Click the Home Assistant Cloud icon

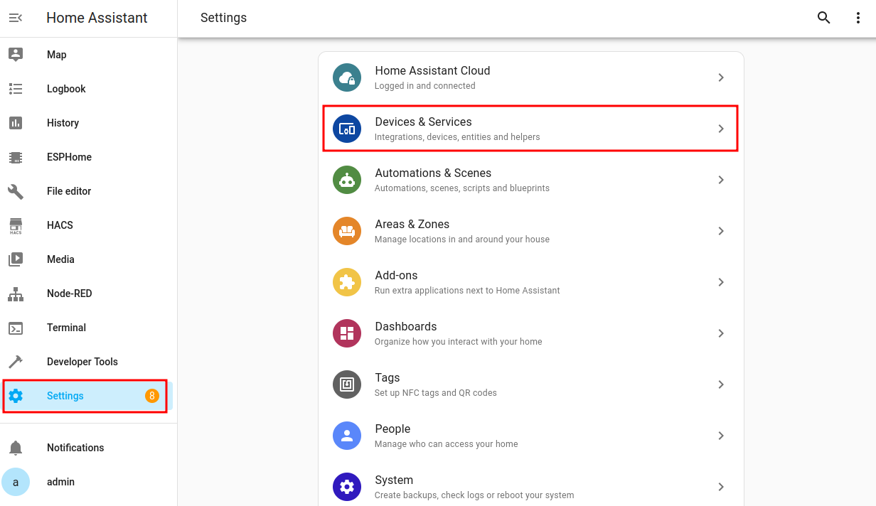coord(347,77)
